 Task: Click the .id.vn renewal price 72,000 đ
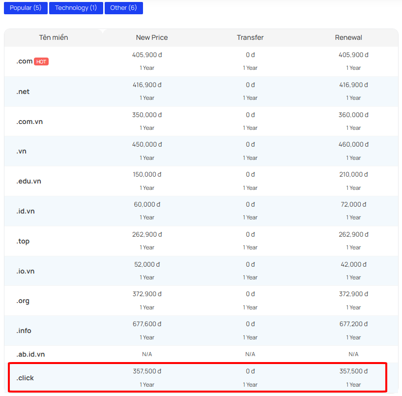point(353,205)
